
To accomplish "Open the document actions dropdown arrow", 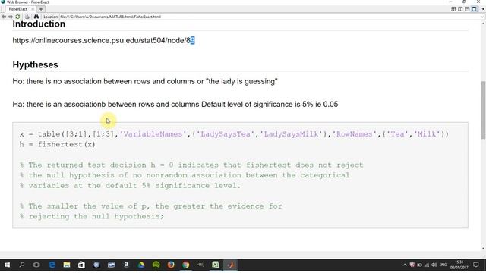I will [483, 9].
